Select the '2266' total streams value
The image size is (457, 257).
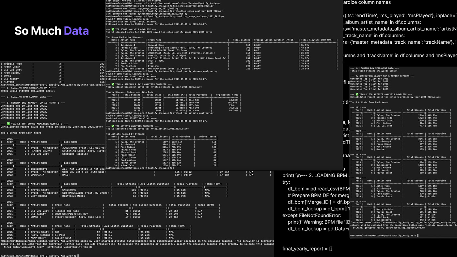coord(420,115)
